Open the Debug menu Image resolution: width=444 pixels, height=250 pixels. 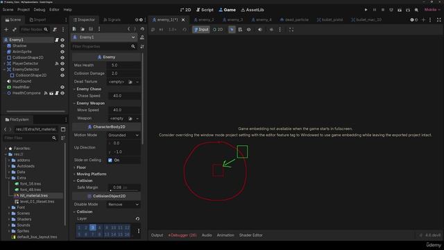(x=40, y=10)
